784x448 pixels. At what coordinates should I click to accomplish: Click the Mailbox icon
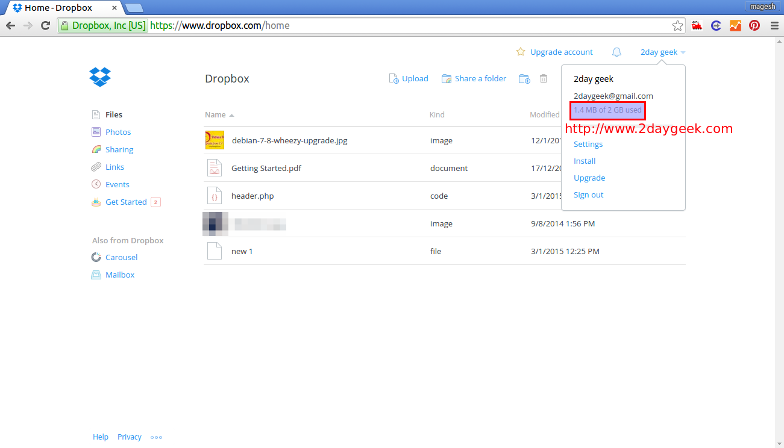click(96, 275)
